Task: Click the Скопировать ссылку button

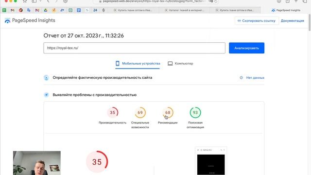Action: tap(257, 20)
